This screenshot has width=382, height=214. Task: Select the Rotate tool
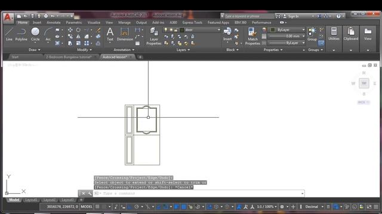click(x=78, y=30)
